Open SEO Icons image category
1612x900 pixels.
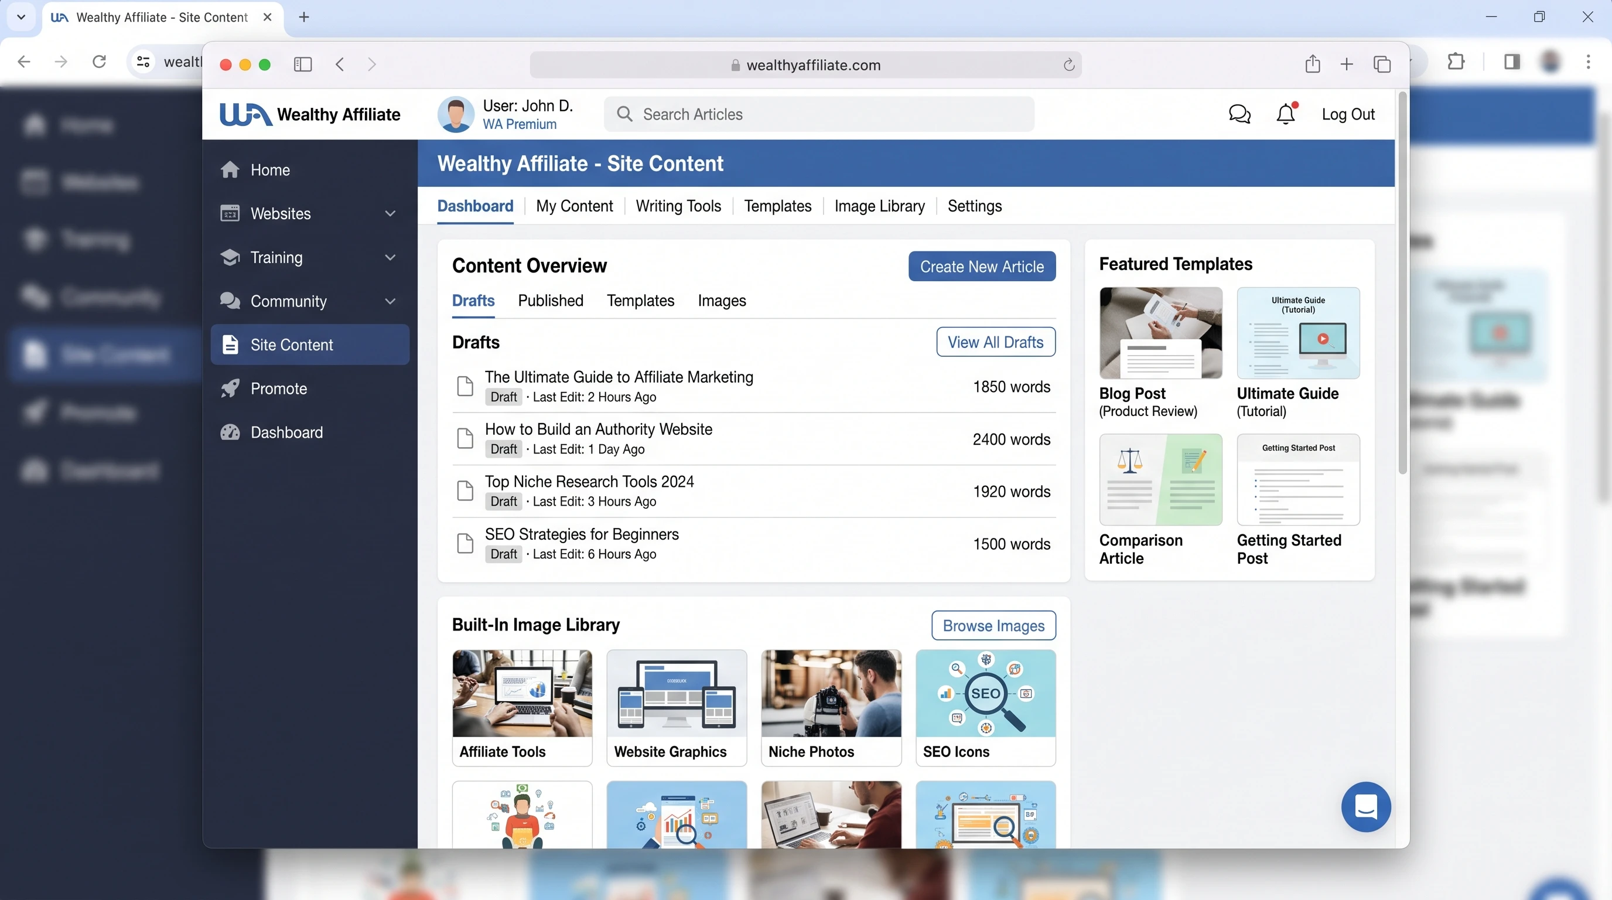pos(986,707)
